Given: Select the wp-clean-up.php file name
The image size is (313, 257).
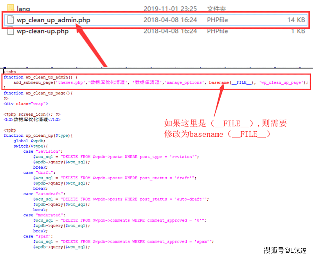Looking at the screenshot, I should pos(42,31).
